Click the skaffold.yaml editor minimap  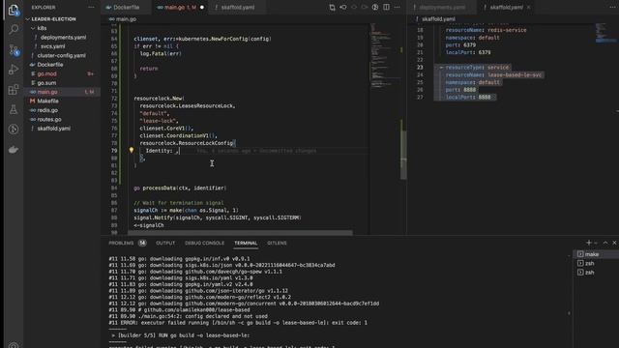[605, 33]
